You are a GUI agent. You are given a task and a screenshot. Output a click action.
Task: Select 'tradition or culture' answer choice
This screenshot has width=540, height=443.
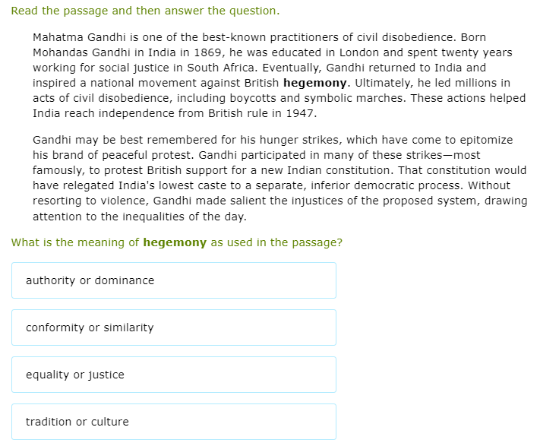click(x=173, y=422)
